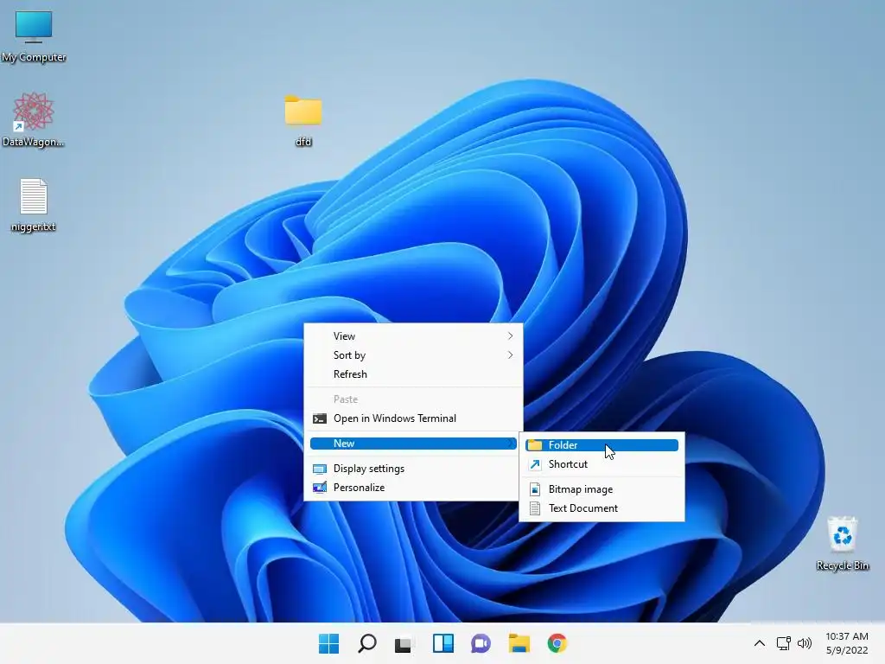Viewport: 885px width, 664px height.
Task: Expand the Sort by submenu
Action: [413, 355]
